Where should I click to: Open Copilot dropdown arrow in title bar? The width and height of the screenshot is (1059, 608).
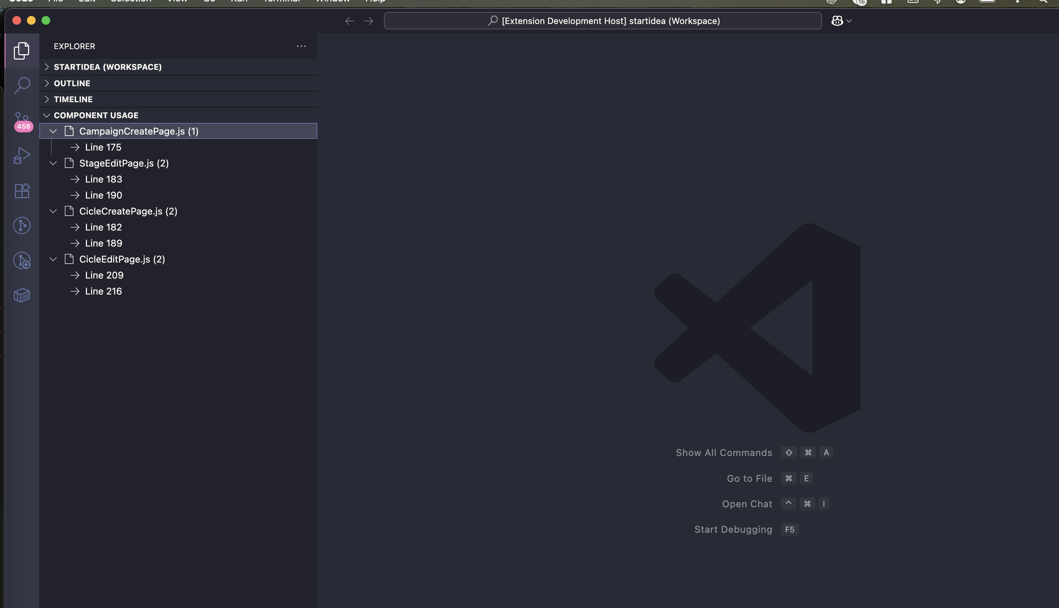[x=849, y=21]
